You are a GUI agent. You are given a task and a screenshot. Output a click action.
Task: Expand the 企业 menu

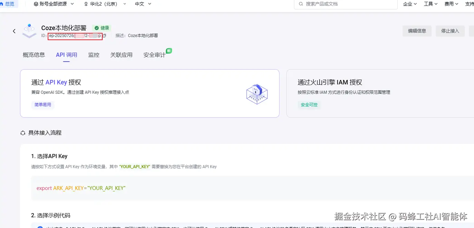point(410,4)
